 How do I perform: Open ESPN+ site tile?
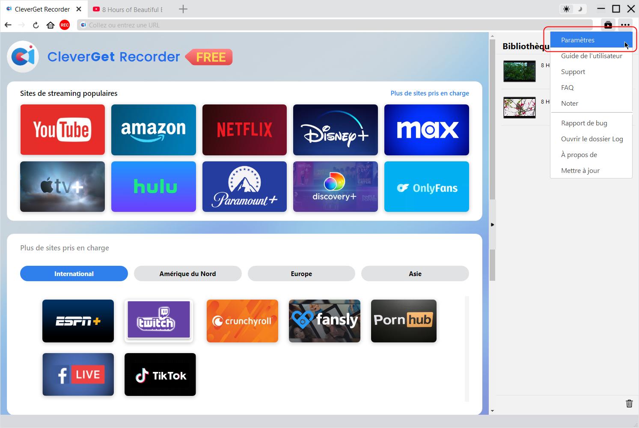(78, 321)
